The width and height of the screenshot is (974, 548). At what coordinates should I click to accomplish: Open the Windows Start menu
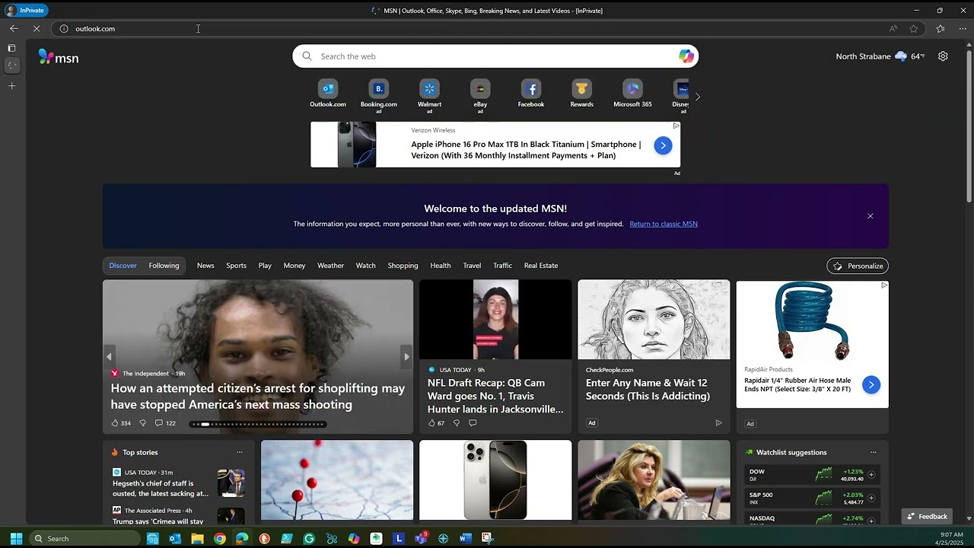point(16,538)
